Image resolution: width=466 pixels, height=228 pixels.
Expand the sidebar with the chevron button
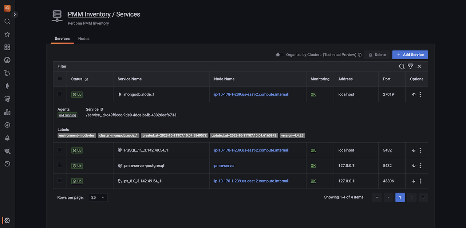(15, 15)
